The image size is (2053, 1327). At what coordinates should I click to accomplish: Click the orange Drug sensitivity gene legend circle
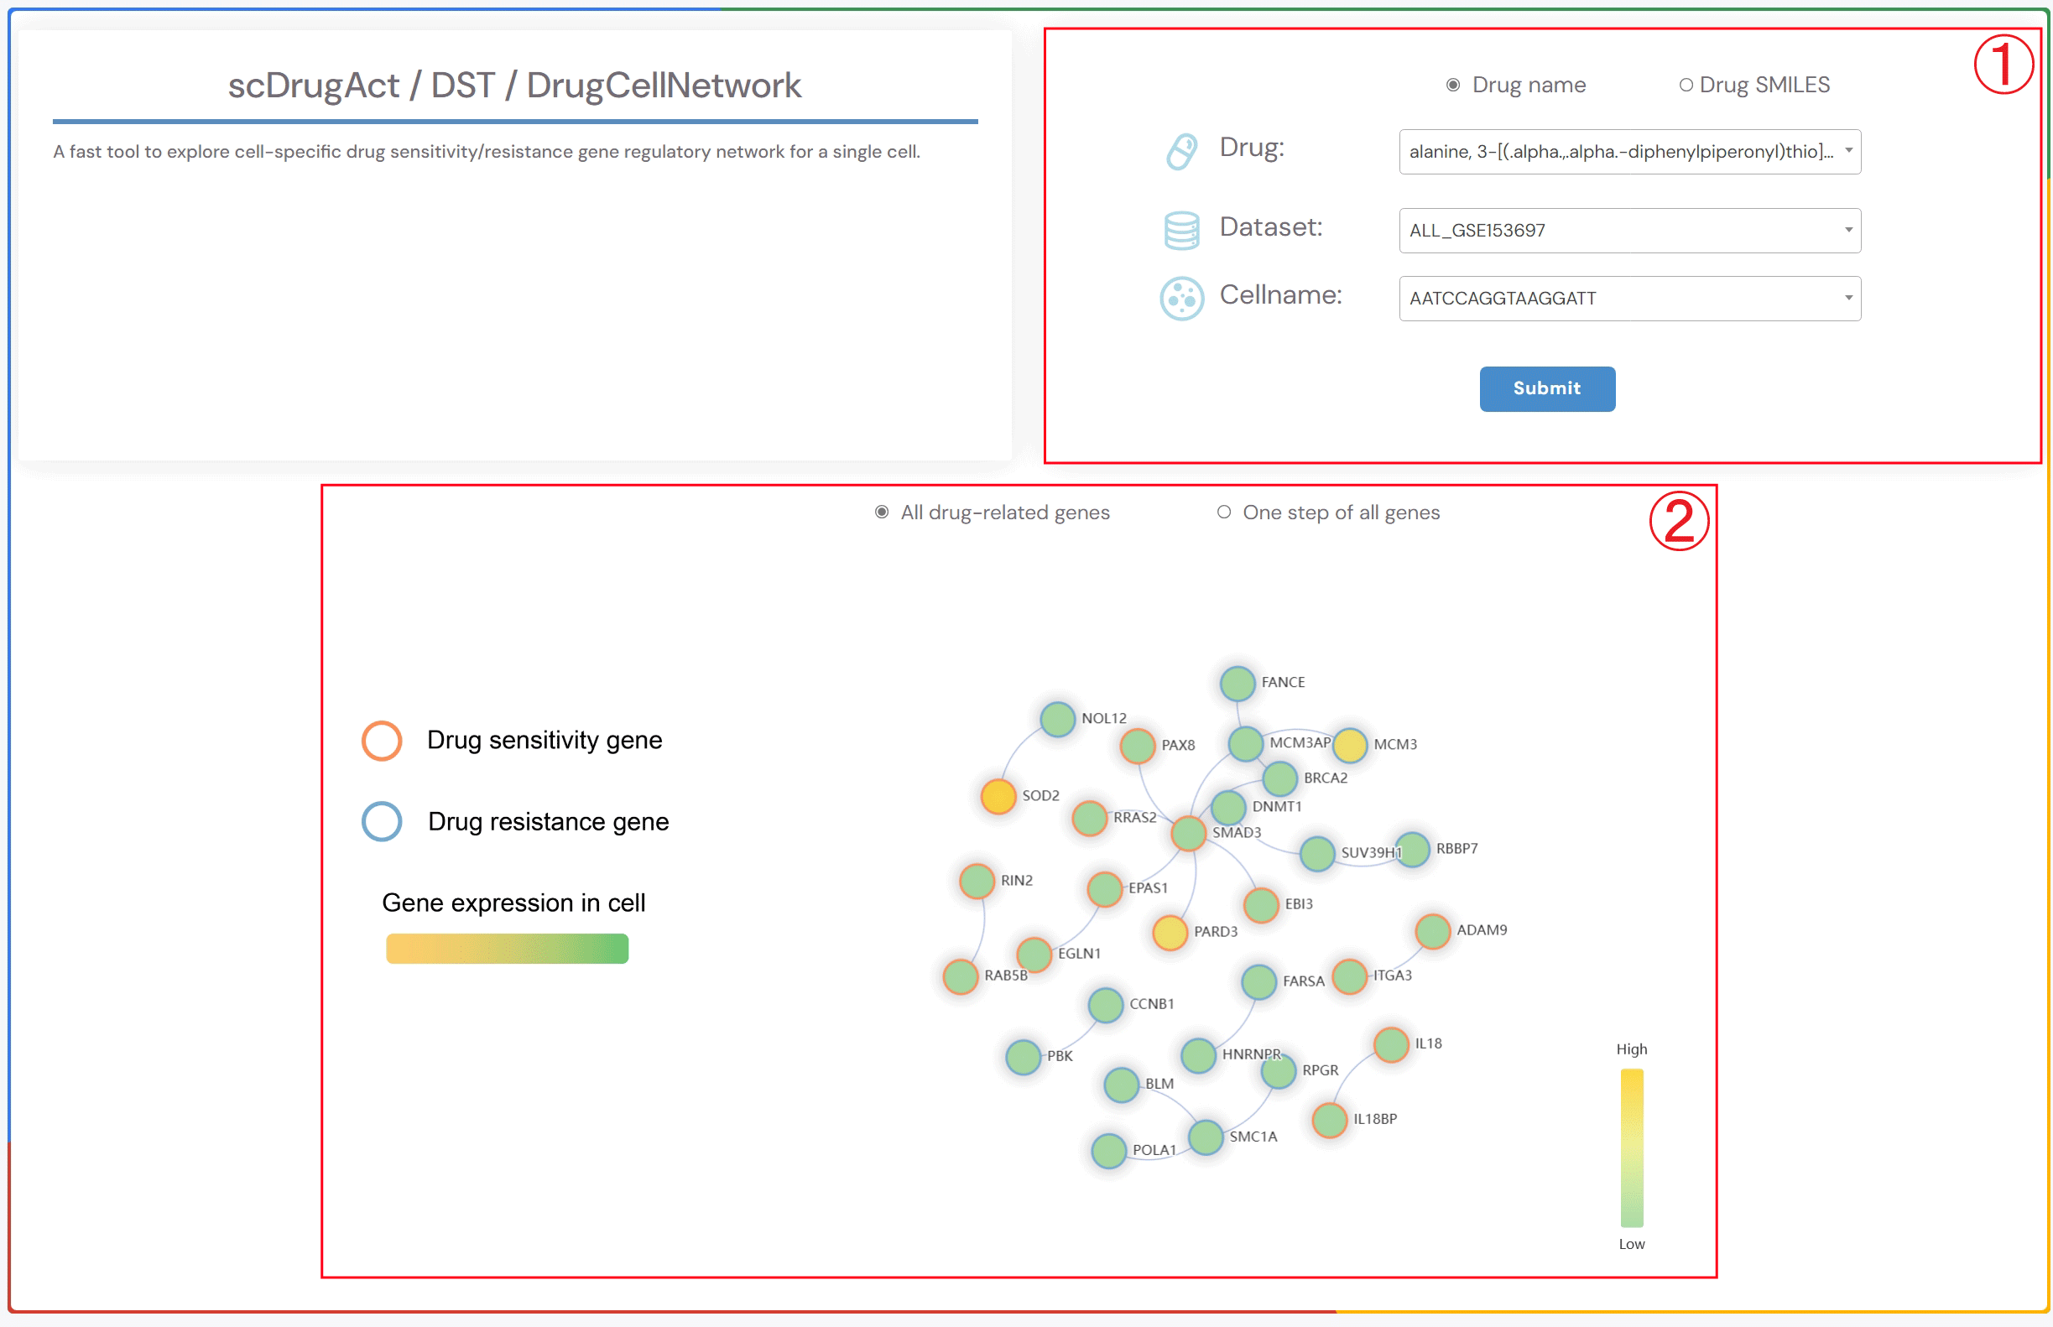pos(382,740)
